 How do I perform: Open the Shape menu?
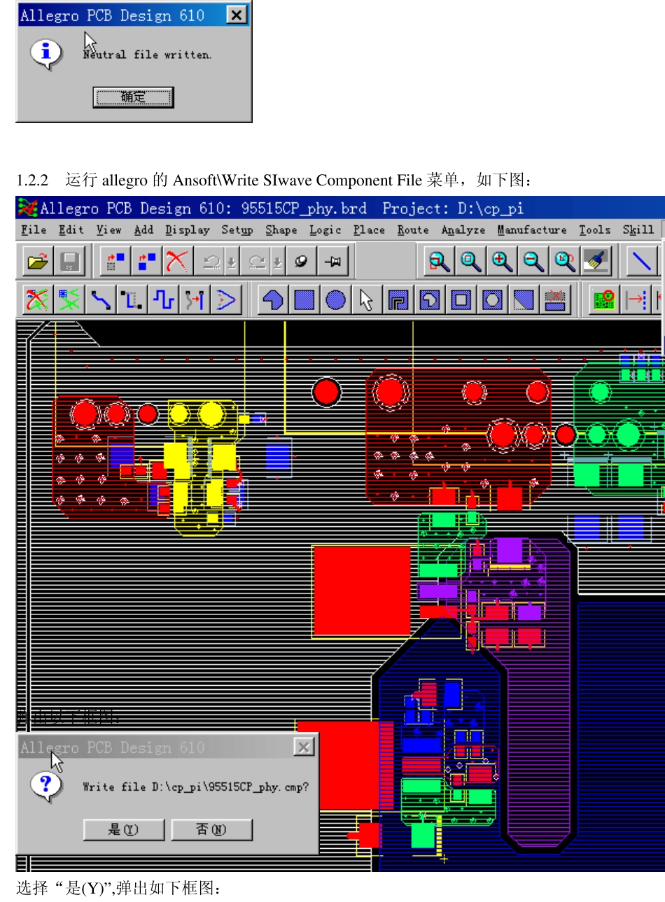pos(281,230)
